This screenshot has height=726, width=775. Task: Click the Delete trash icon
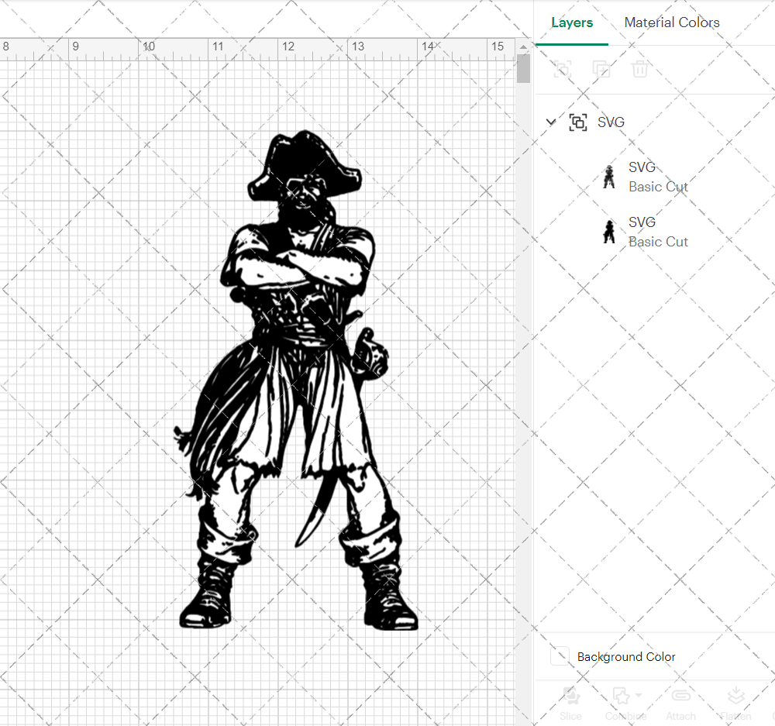coord(639,69)
